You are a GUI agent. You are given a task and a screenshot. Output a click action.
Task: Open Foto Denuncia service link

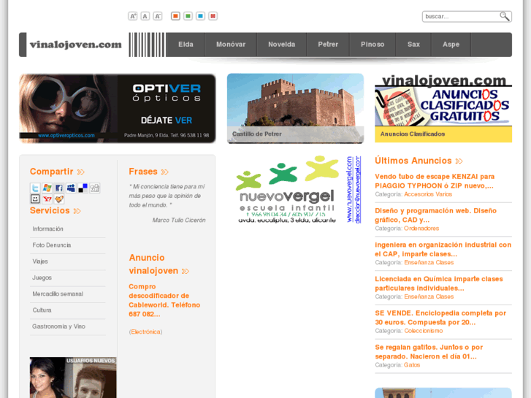[x=52, y=245]
